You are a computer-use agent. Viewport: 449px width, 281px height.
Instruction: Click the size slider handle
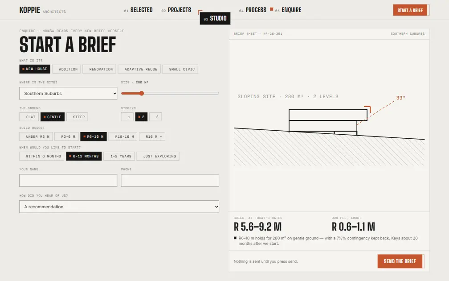[x=142, y=93]
